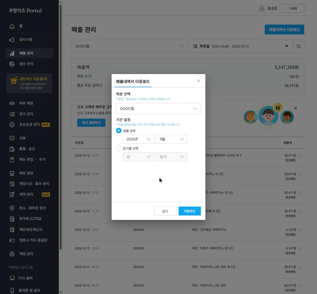Viewport: 317px width, 294px height.
Task: Expand the 08:56 order row chevron
Action: 301,267
